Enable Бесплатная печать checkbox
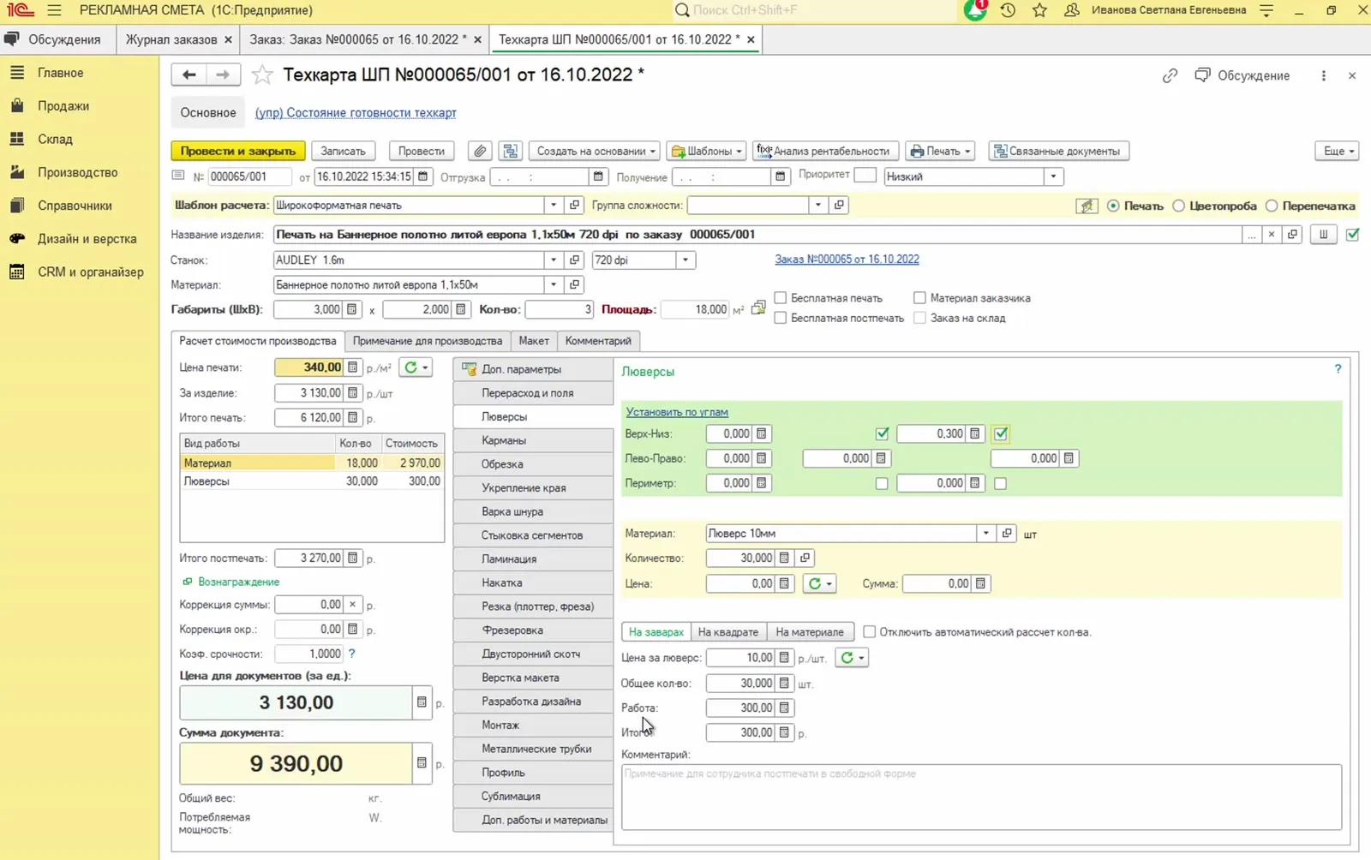This screenshot has height=860, width=1371. 781,298
